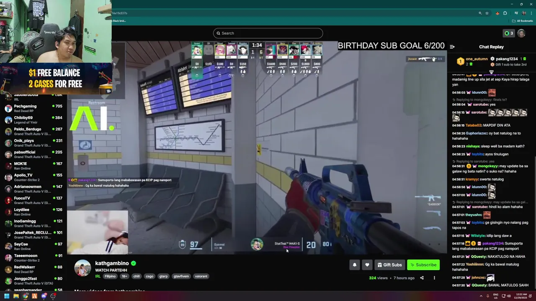Open the three-dot video options menu
The image size is (536, 301).
434,278
